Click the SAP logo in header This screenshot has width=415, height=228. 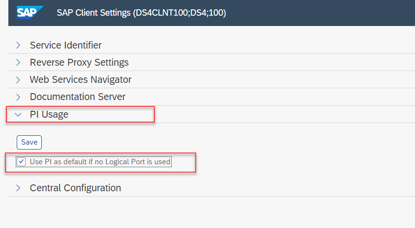pyautogui.click(x=30, y=12)
